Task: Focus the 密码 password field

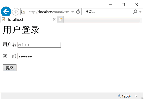Action: [x=38, y=56]
